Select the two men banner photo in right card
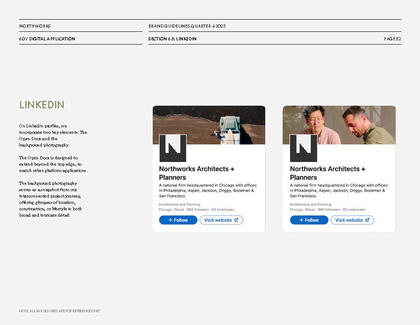Screen dimensions: 420x325 339,125
